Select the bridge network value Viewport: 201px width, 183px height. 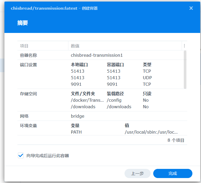pos(78,116)
